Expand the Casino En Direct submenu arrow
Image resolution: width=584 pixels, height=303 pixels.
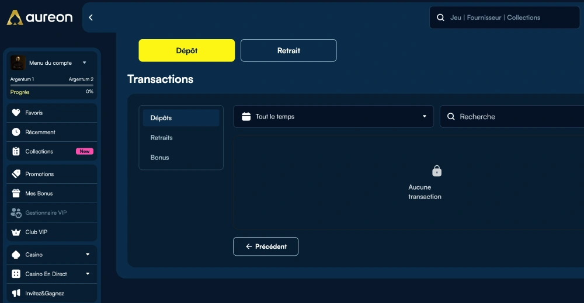(88, 274)
